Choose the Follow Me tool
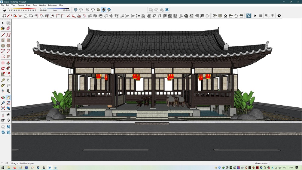This screenshot has width=302, height=170. (x=8, y=68)
